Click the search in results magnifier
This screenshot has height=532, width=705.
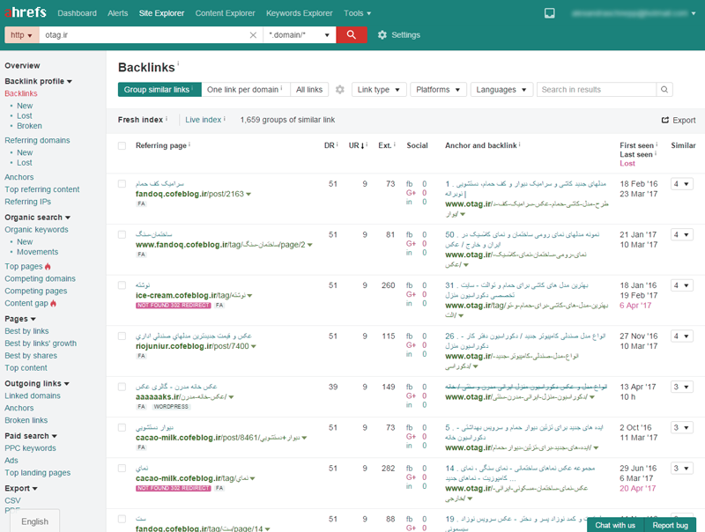click(x=664, y=90)
